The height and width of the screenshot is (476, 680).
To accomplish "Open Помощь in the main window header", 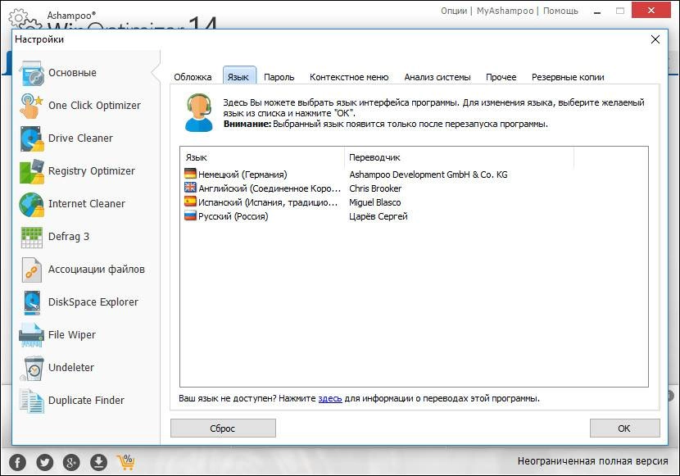I will click(x=560, y=11).
